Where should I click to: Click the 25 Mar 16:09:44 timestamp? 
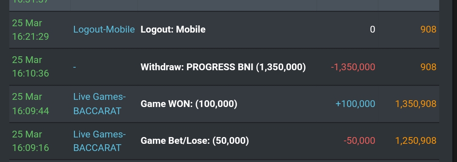(30, 104)
